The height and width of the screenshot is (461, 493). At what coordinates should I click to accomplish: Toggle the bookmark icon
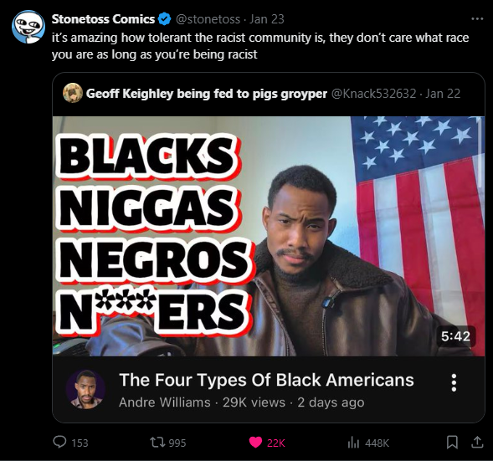coord(452,443)
